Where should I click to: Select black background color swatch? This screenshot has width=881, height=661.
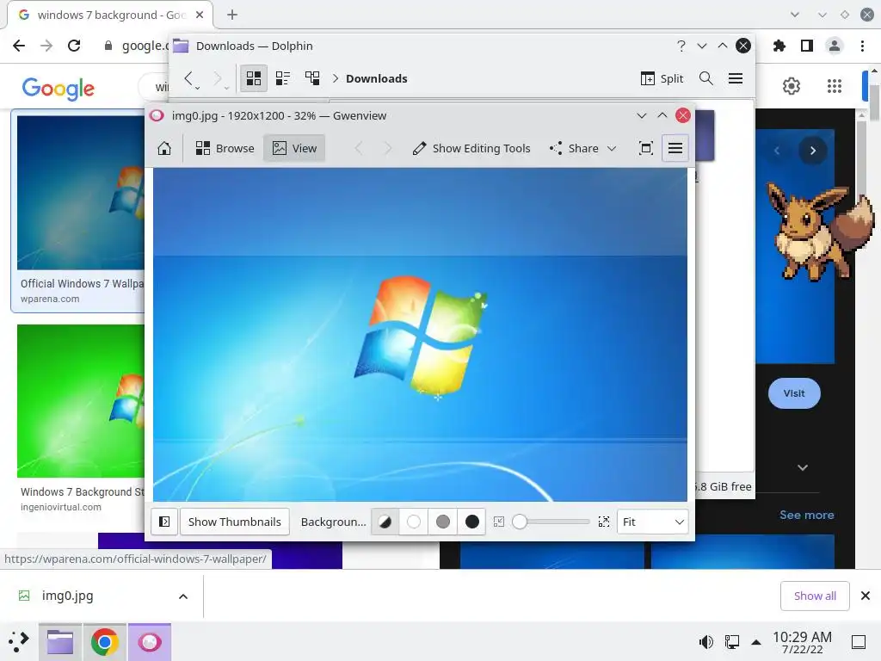pos(472,522)
